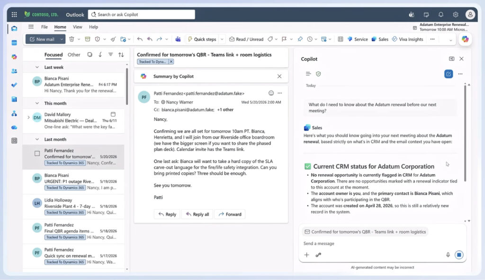Screen dimensions: 485x280
Task: Delete the selected email with trash icon
Action: pos(72,39)
